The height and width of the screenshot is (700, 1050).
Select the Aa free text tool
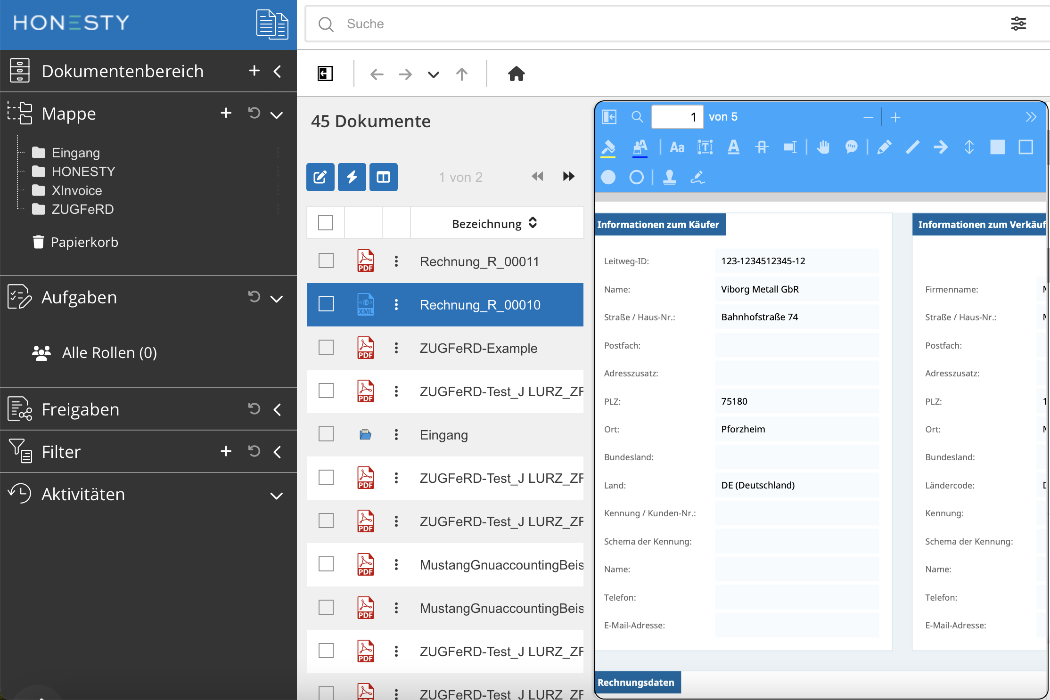(677, 147)
